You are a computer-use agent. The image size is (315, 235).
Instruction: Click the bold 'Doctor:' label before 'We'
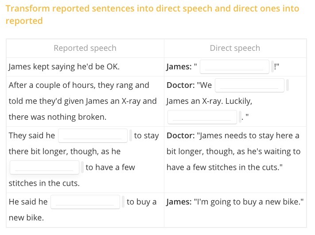tap(181, 85)
